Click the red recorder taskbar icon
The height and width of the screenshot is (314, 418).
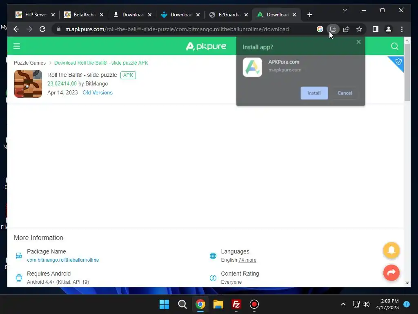click(x=254, y=304)
